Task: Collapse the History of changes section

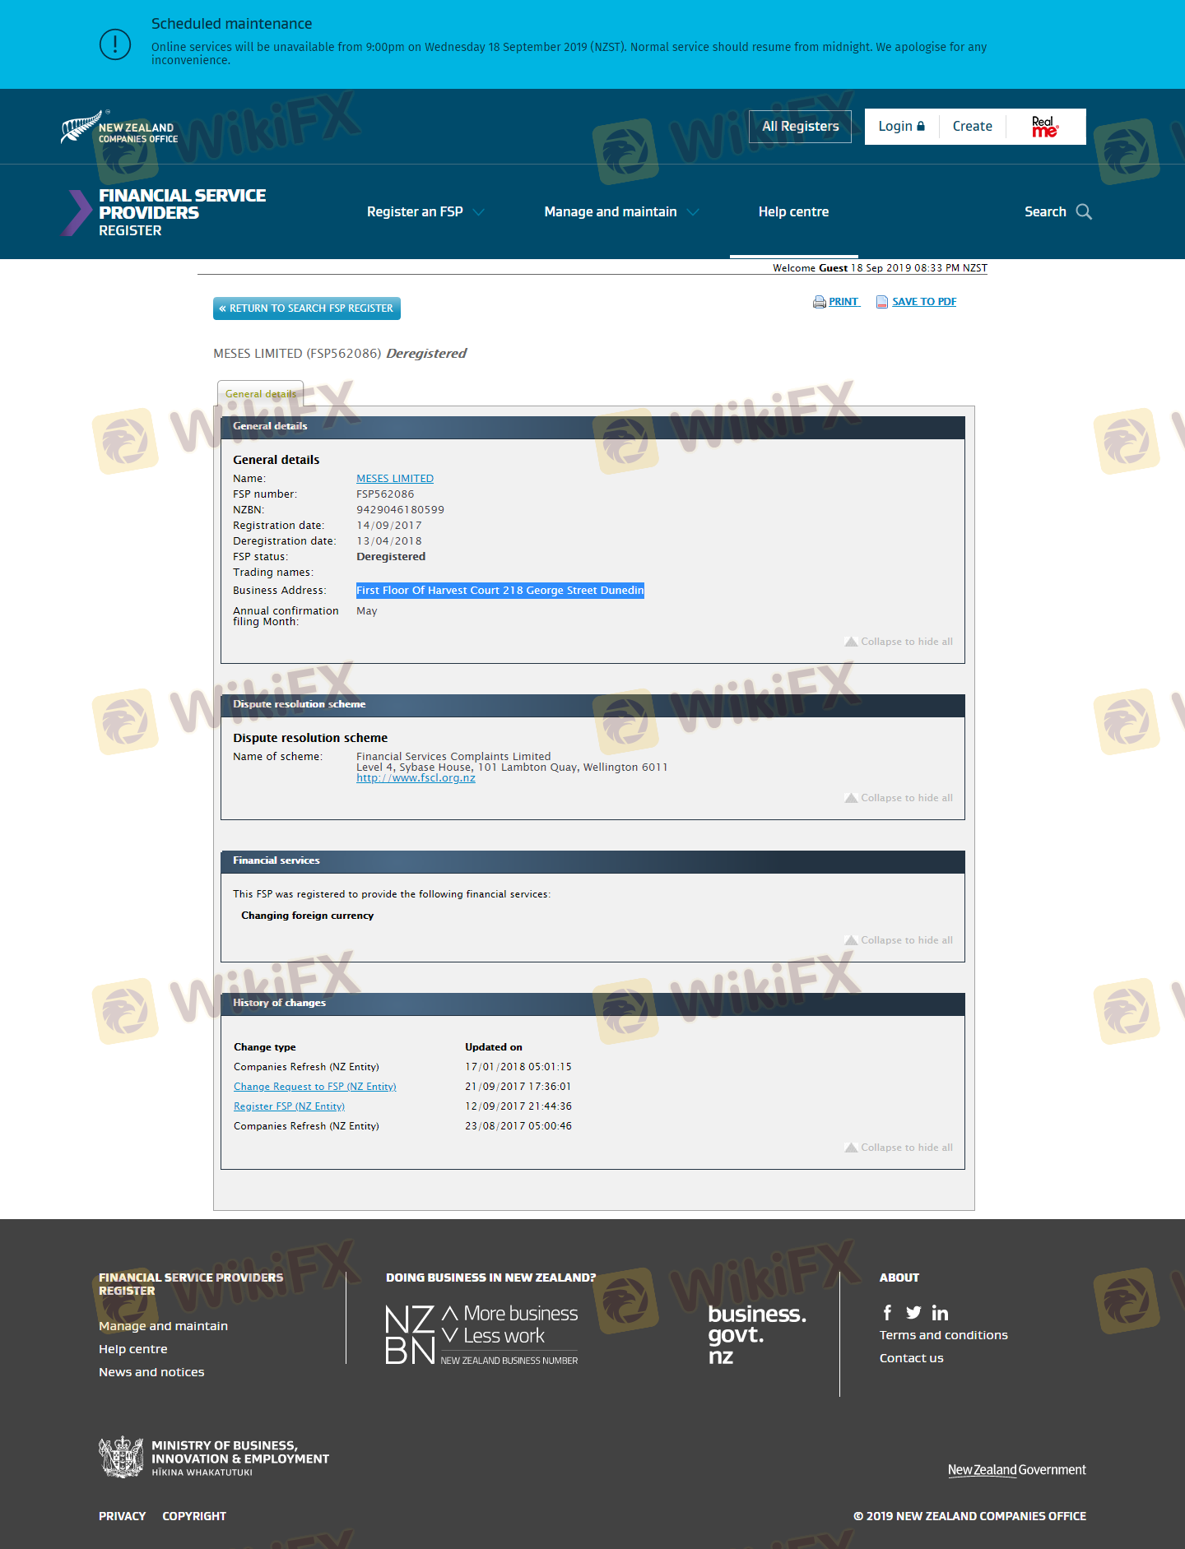Action: tap(899, 1148)
